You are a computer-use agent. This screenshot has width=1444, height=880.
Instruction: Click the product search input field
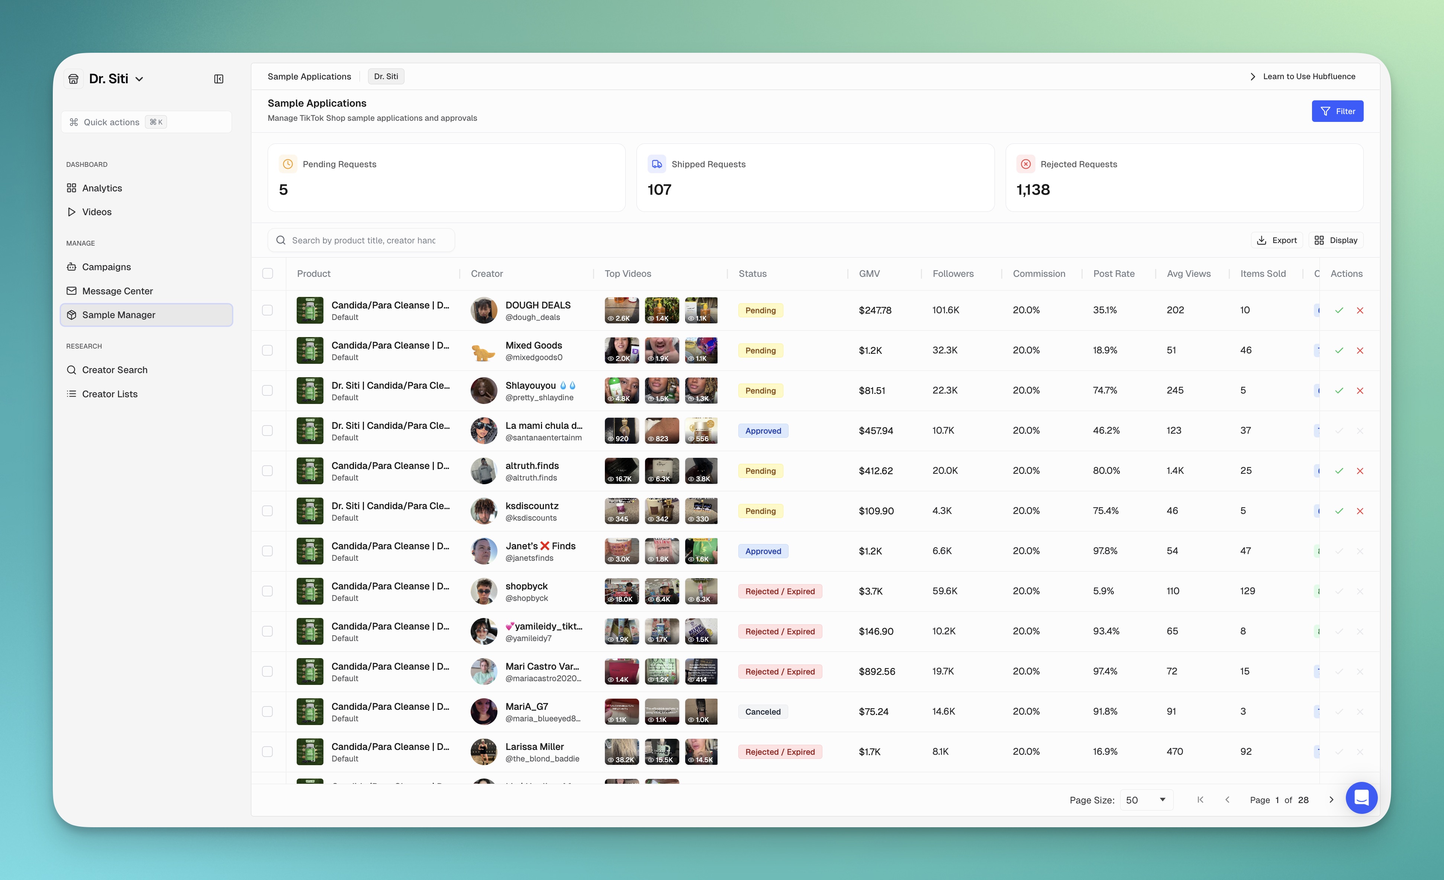click(x=363, y=240)
